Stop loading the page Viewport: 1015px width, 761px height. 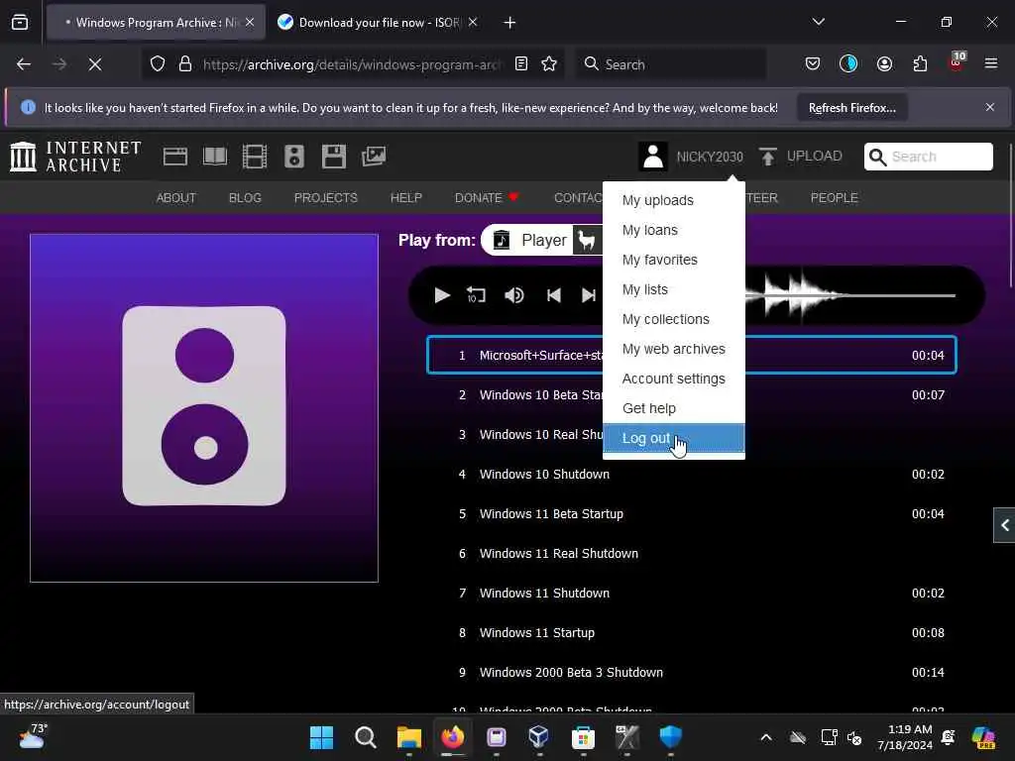pos(95,64)
